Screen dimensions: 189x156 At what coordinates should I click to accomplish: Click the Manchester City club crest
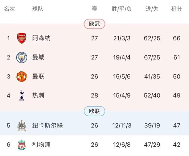point(22,57)
